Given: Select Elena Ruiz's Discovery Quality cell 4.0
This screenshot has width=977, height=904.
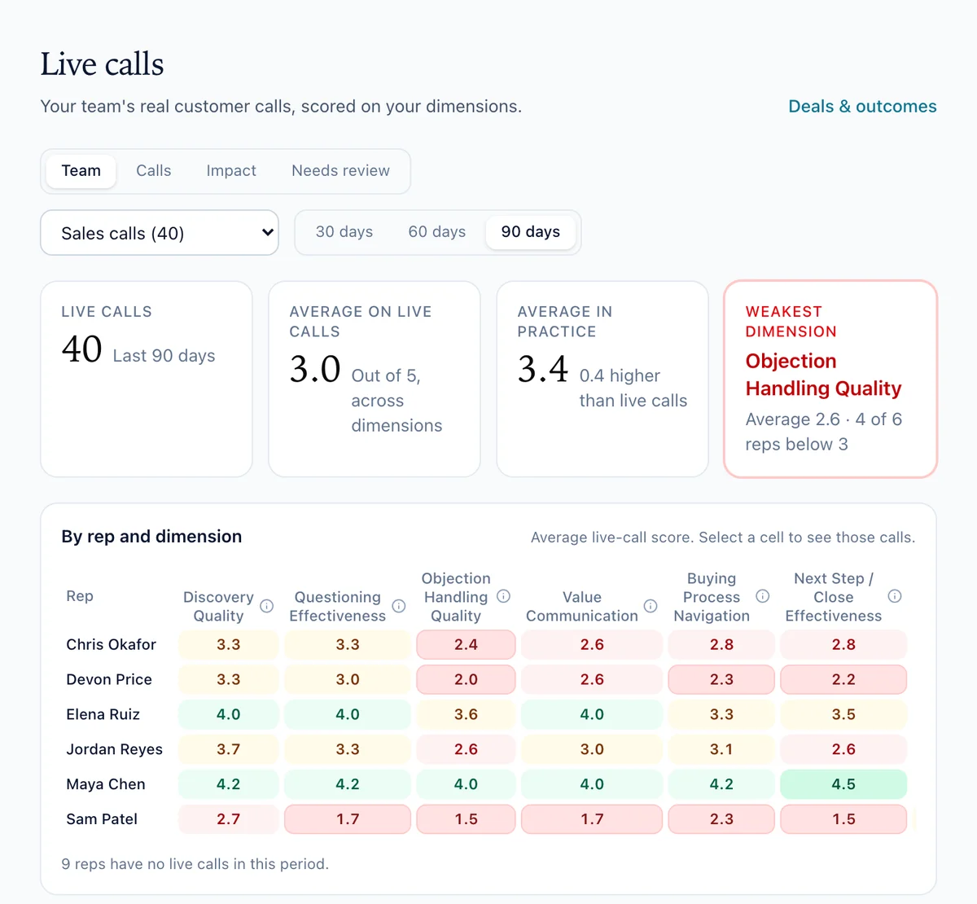Looking at the screenshot, I should point(229,714).
